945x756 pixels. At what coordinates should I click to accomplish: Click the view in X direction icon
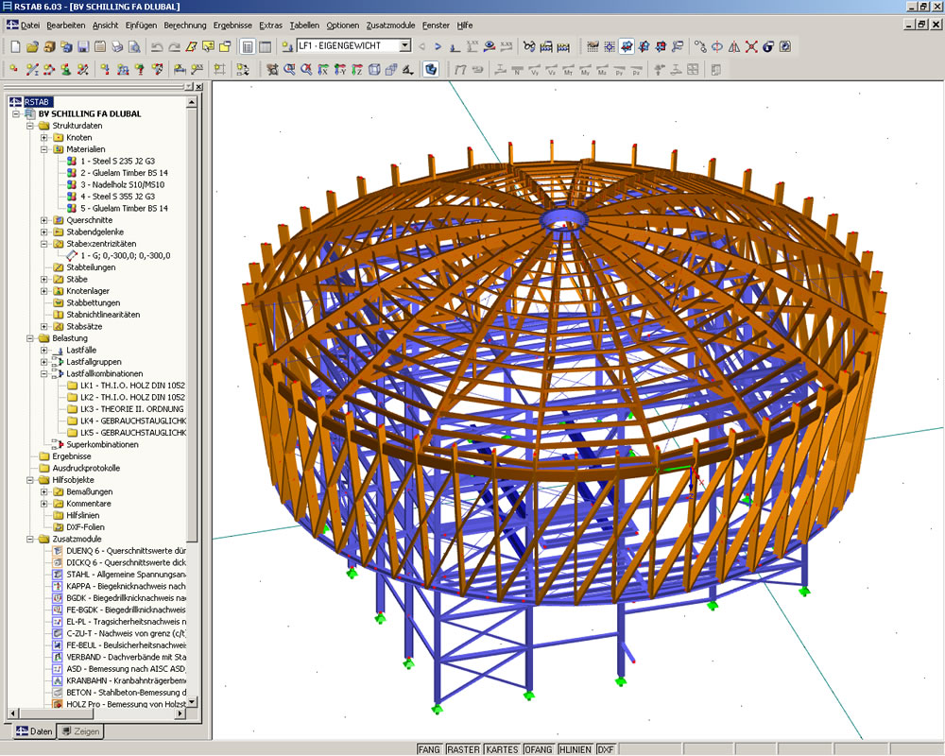pyautogui.click(x=323, y=70)
